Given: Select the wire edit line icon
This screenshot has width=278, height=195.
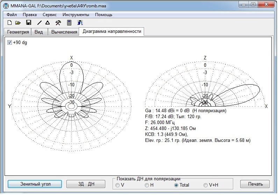Looking at the screenshot, I should point(40,23).
